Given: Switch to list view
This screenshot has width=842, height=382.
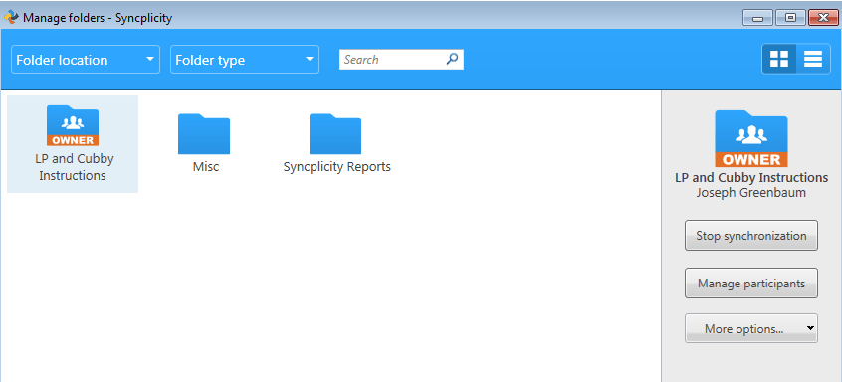Looking at the screenshot, I should click(813, 59).
